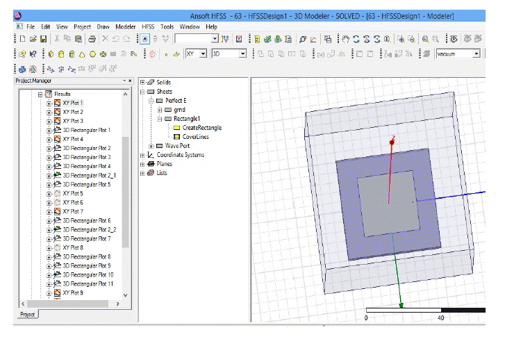Select the Pan hand tool
This screenshot has height=339, width=514.
tap(346, 39)
